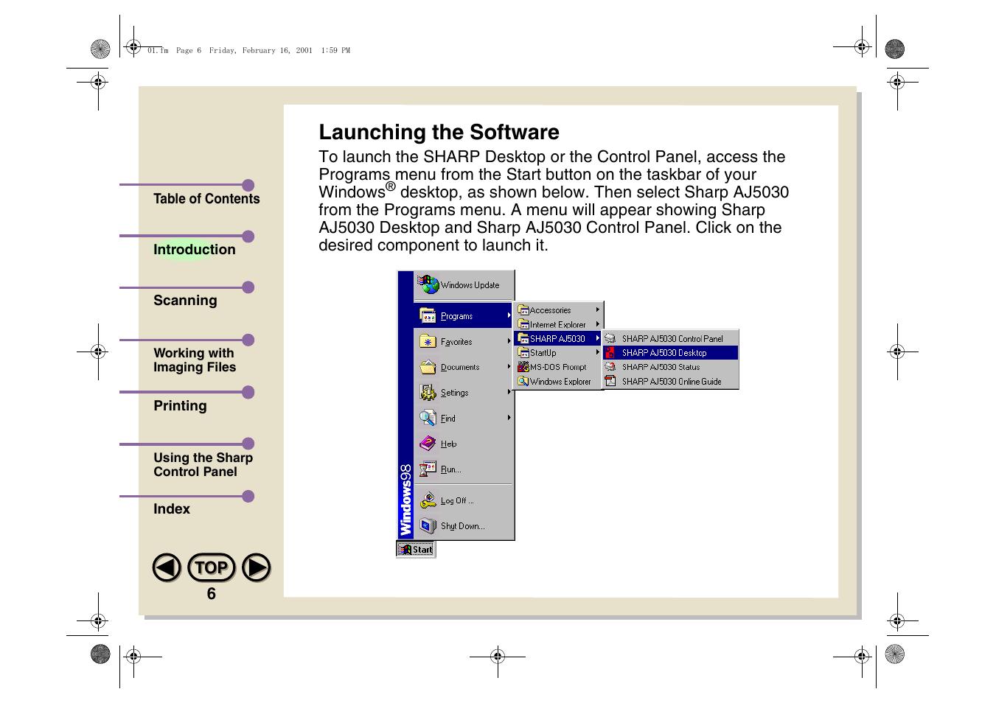Click the Internet Explorer folder icon
This screenshot has height=703, width=996.
click(523, 324)
